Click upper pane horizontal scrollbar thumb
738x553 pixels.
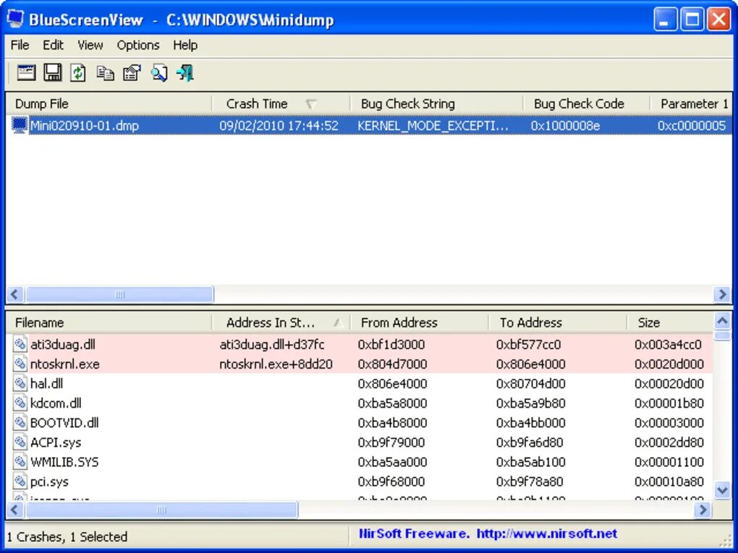pyautogui.click(x=119, y=294)
